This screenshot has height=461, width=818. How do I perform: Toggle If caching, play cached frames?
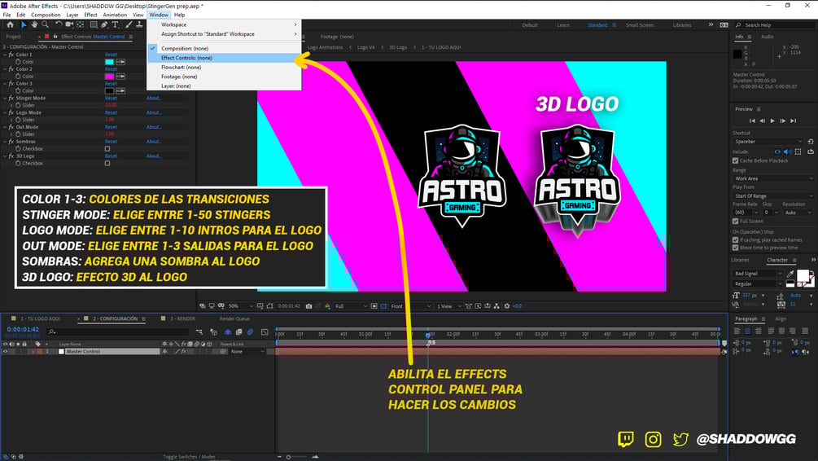click(736, 240)
